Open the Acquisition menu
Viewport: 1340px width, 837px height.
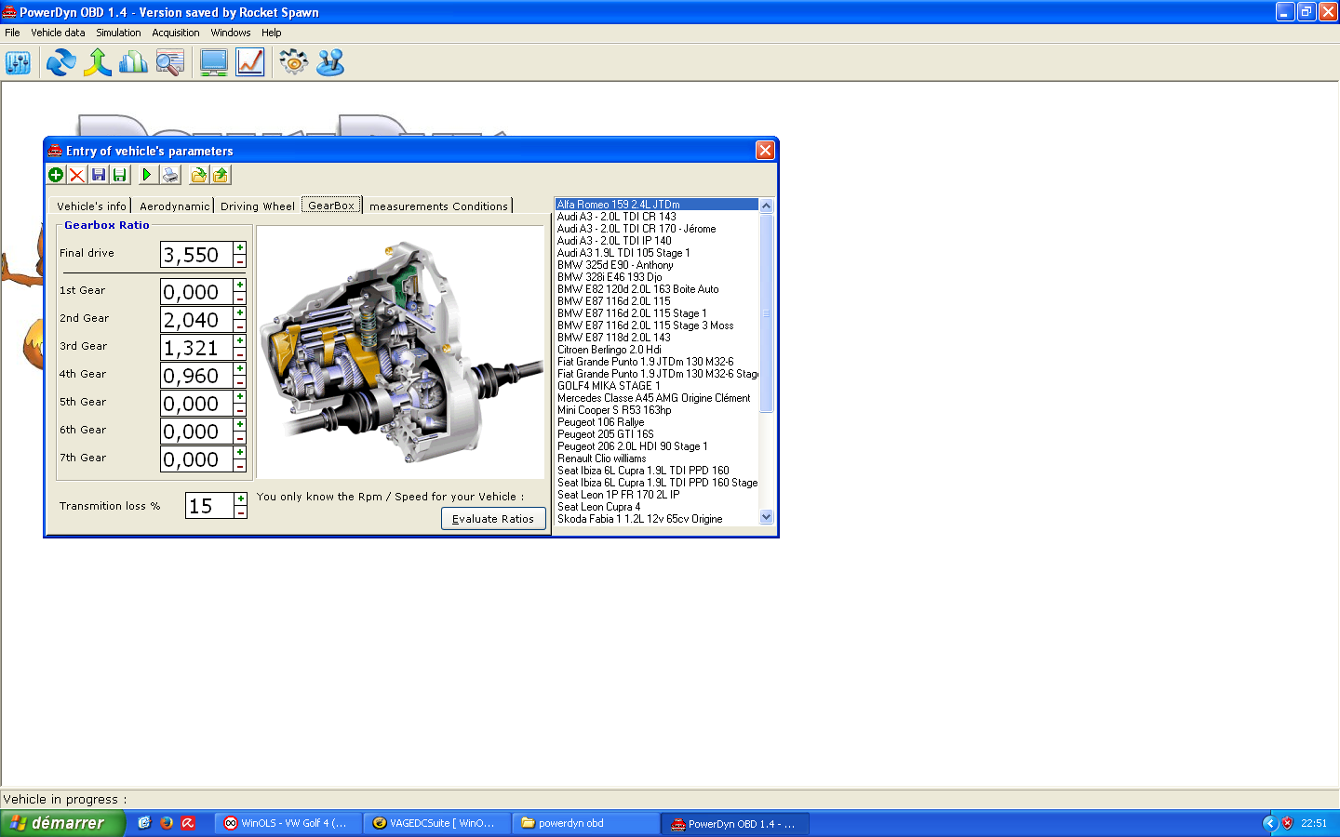175,33
